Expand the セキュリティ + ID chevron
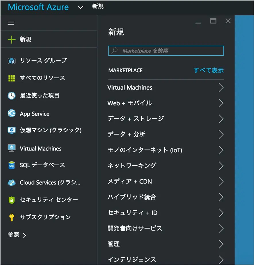This screenshot has height=265, width=254. [x=221, y=213]
